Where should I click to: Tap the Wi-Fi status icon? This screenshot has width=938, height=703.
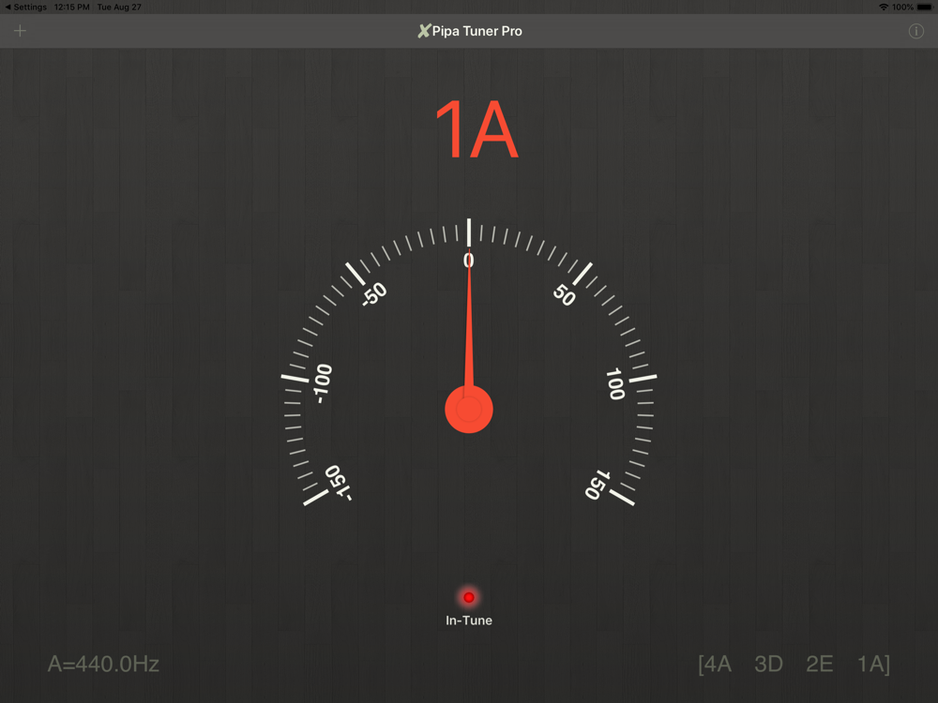(x=883, y=7)
